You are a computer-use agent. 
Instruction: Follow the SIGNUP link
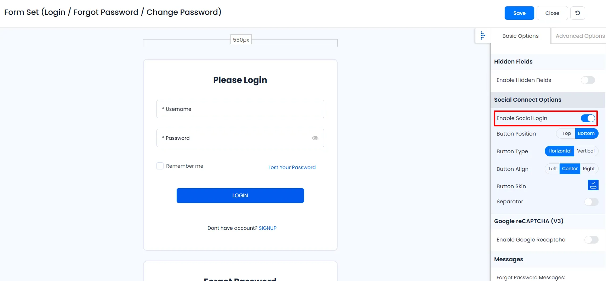(268, 228)
